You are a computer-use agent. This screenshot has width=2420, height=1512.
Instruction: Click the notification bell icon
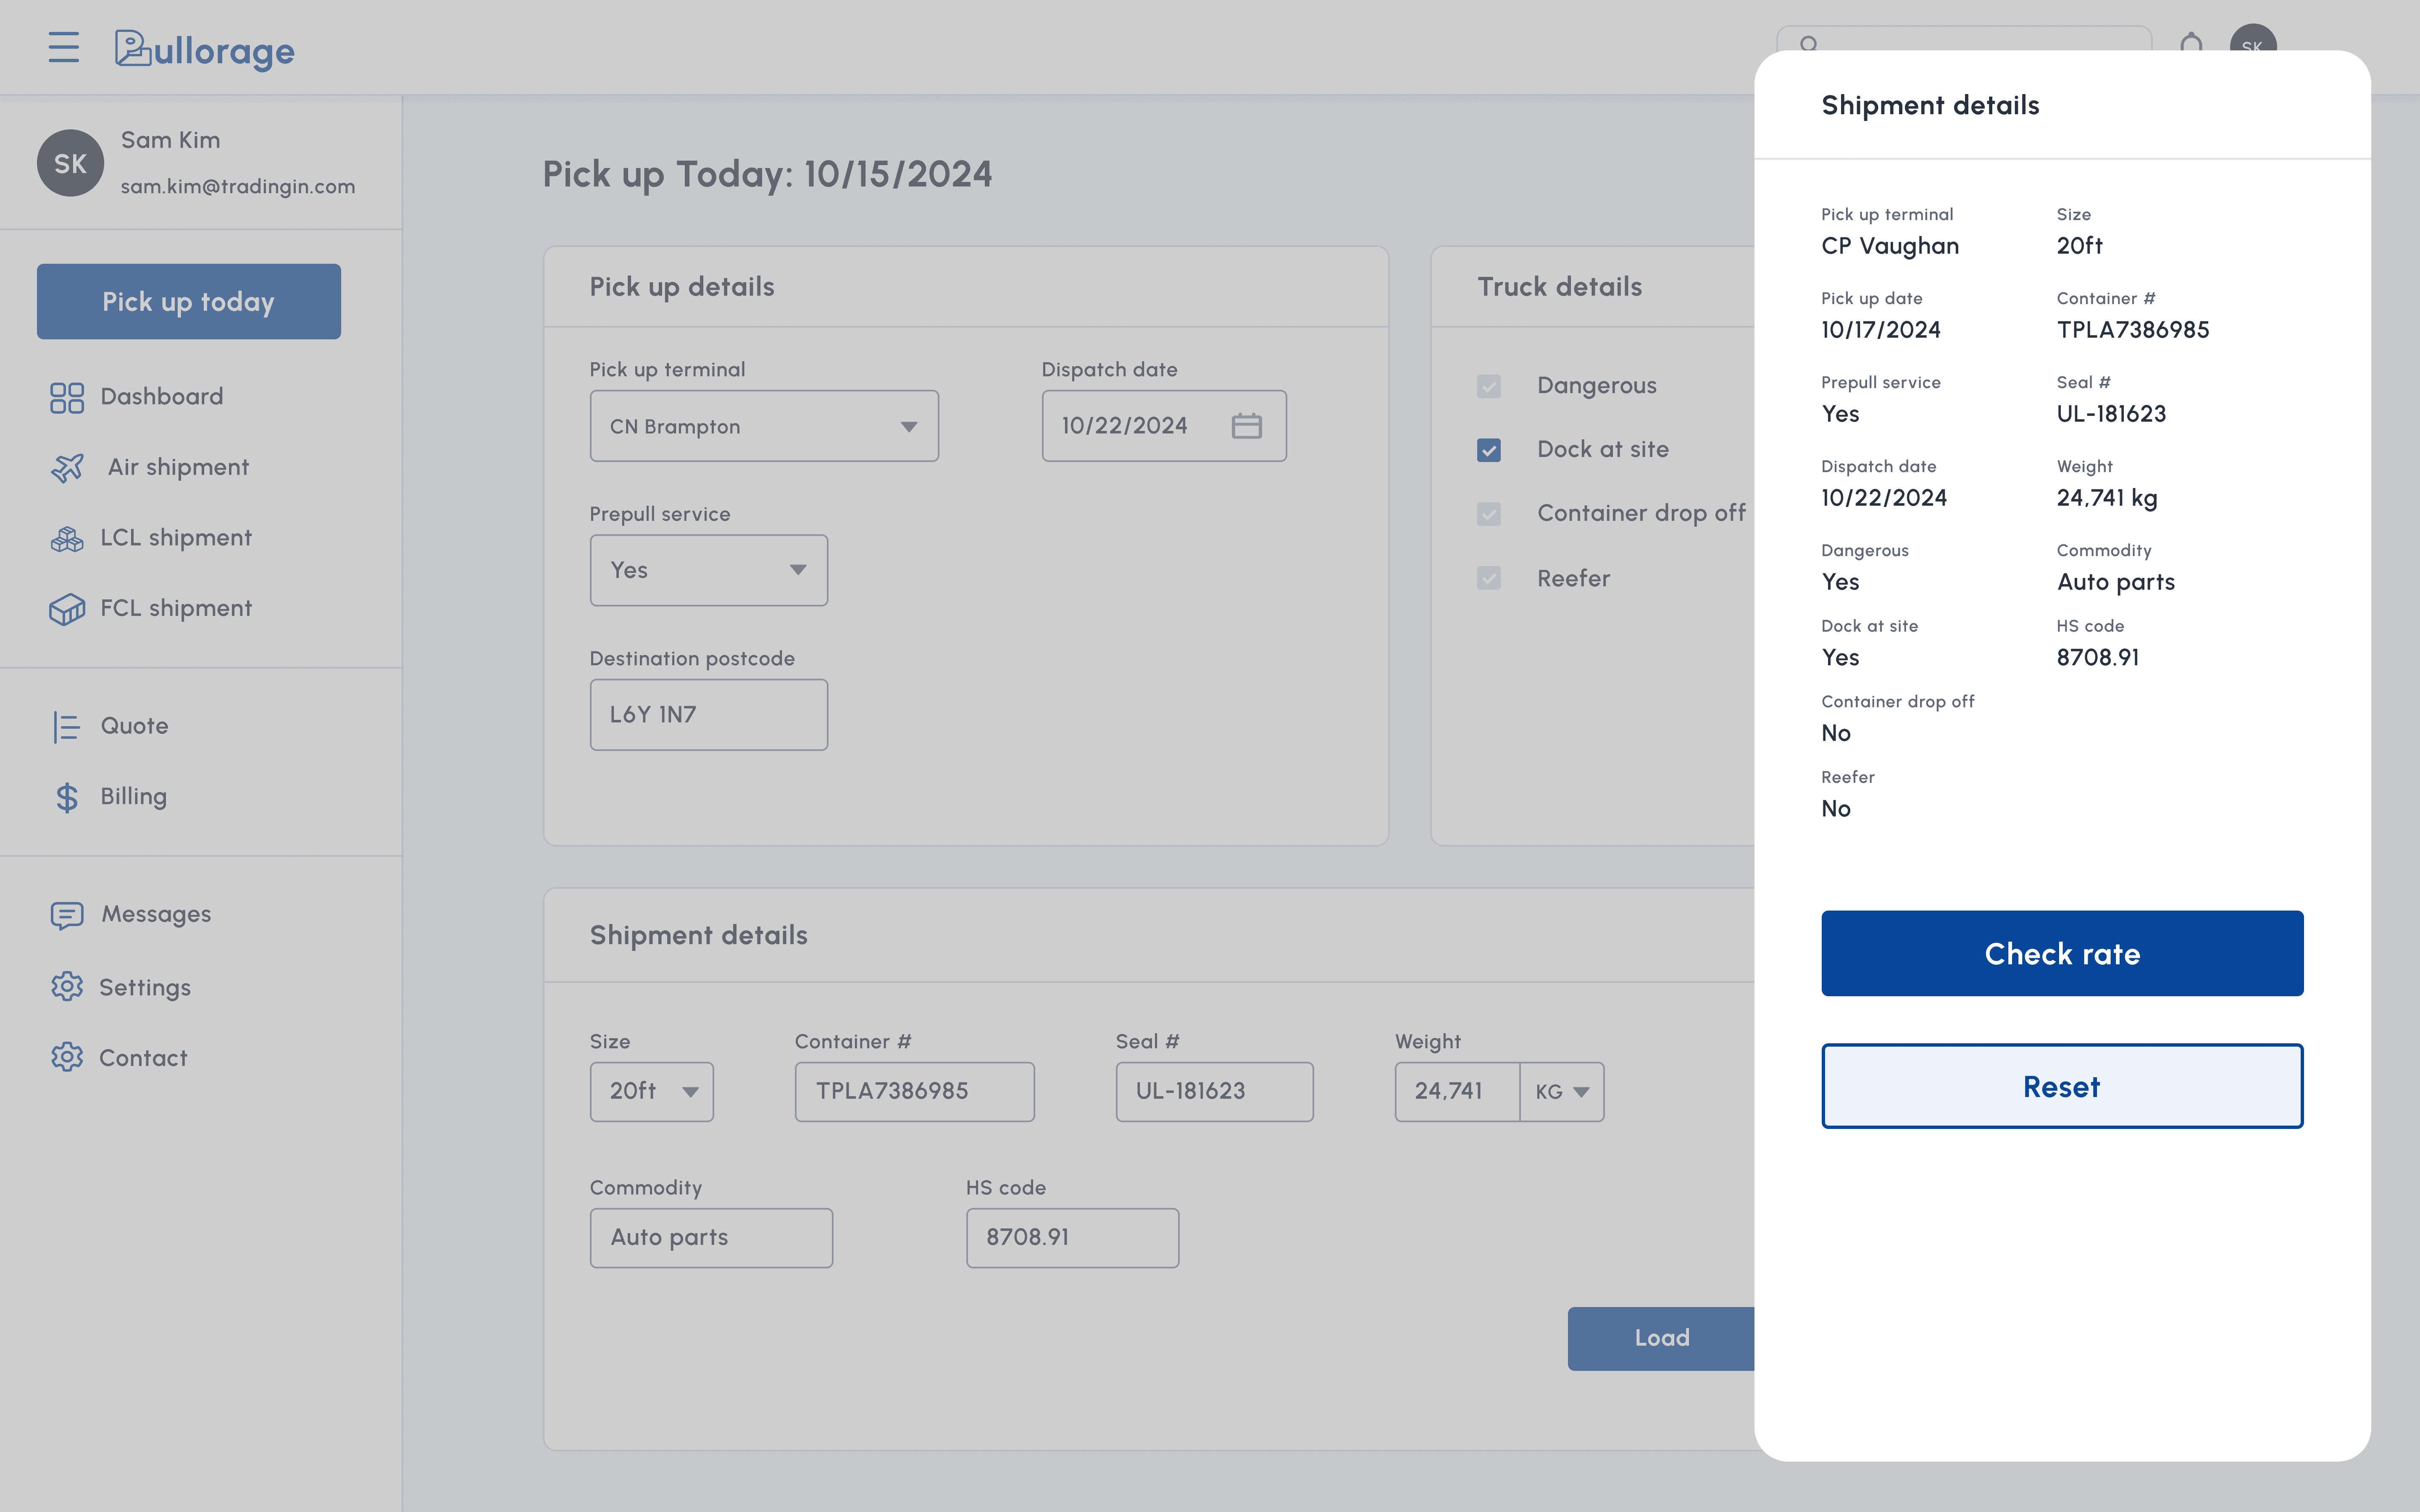point(2191,43)
